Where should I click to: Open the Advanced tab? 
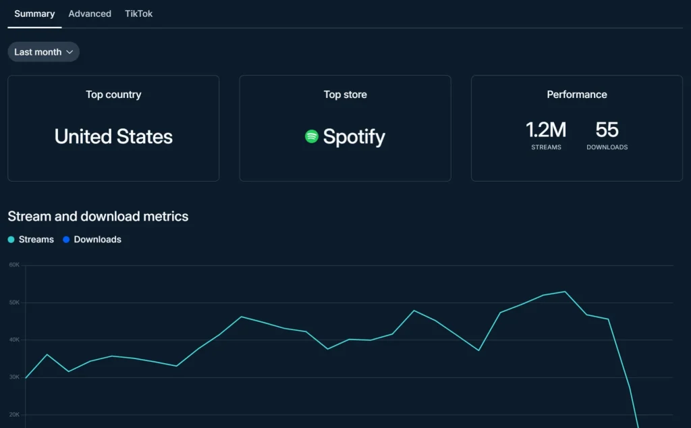coord(90,14)
